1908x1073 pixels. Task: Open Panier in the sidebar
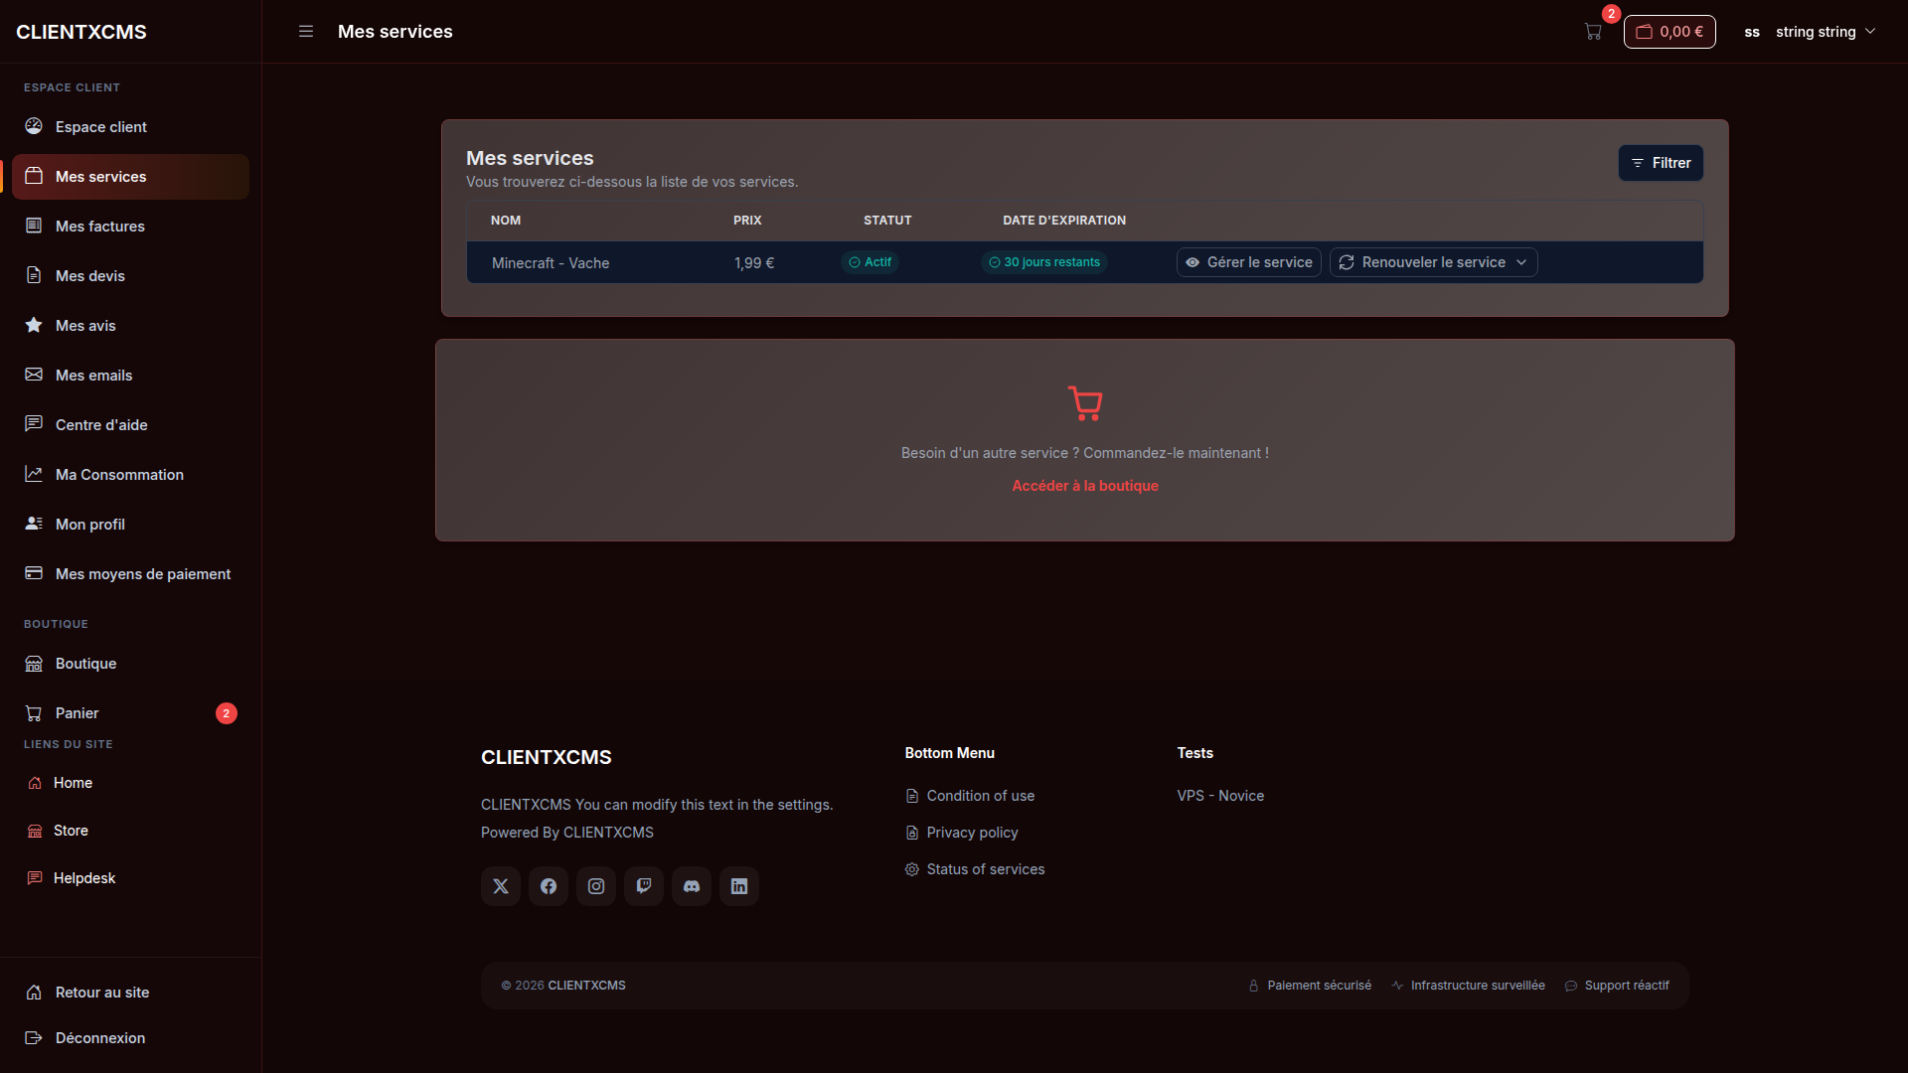(130, 713)
